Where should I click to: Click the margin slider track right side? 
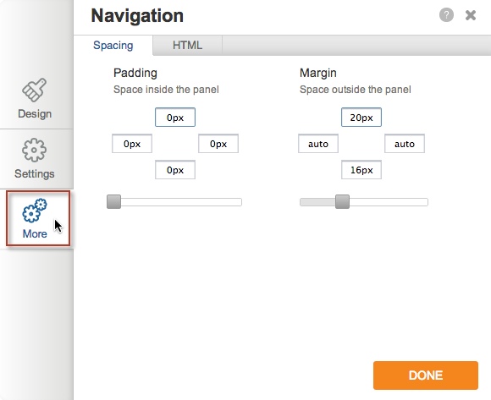coord(389,202)
